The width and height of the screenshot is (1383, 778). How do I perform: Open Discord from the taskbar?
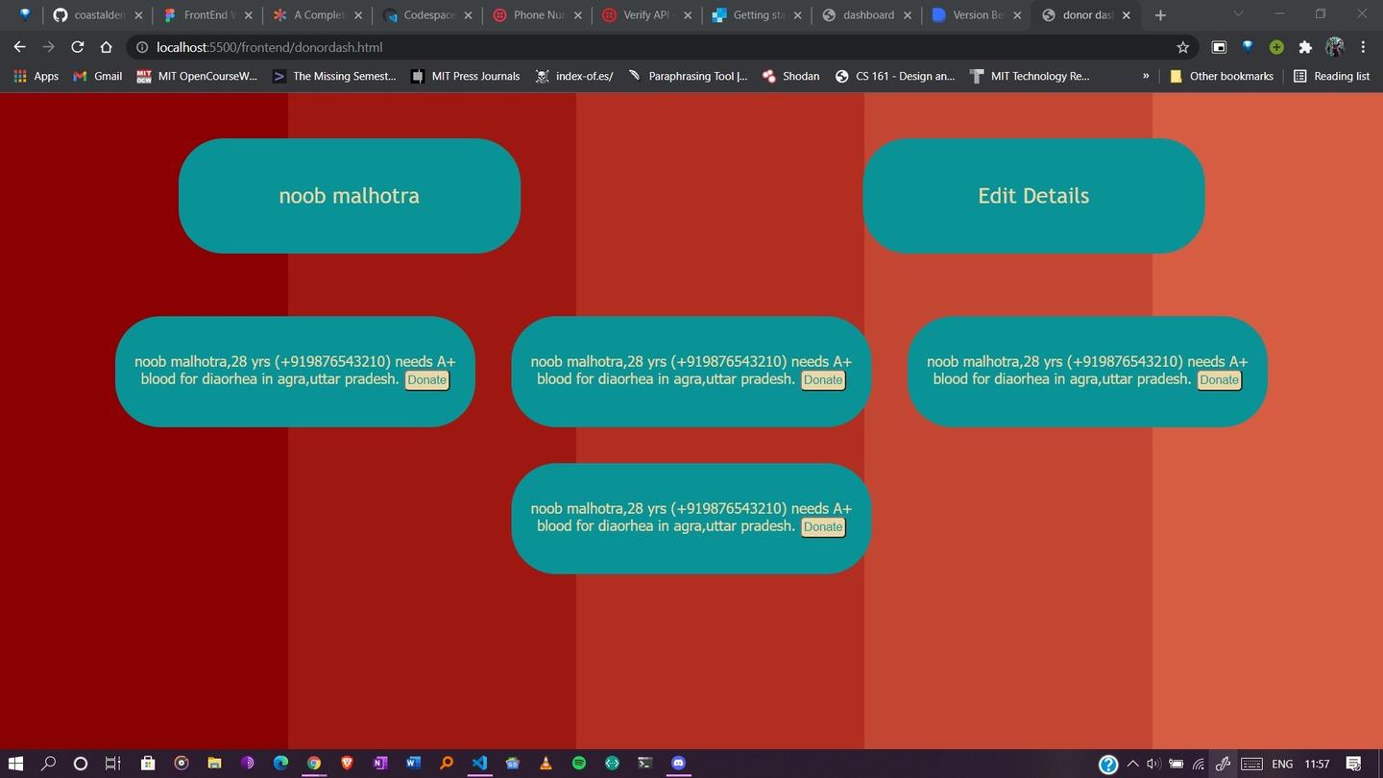tap(679, 764)
